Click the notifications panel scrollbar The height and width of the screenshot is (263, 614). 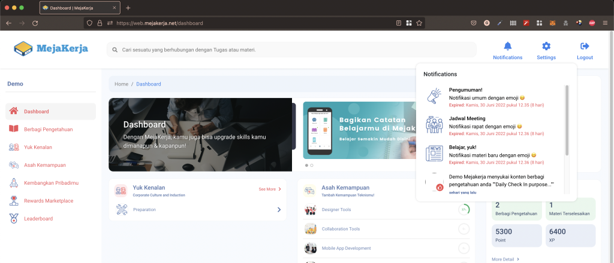pos(567,120)
